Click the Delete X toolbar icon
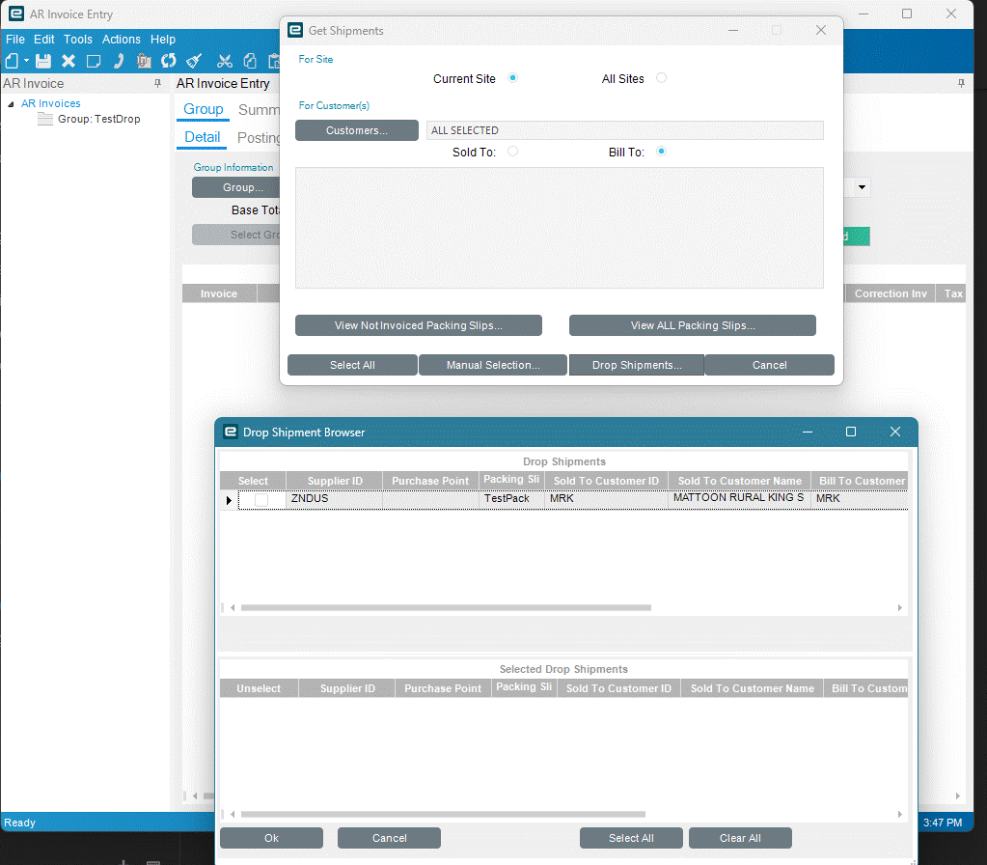 point(68,61)
